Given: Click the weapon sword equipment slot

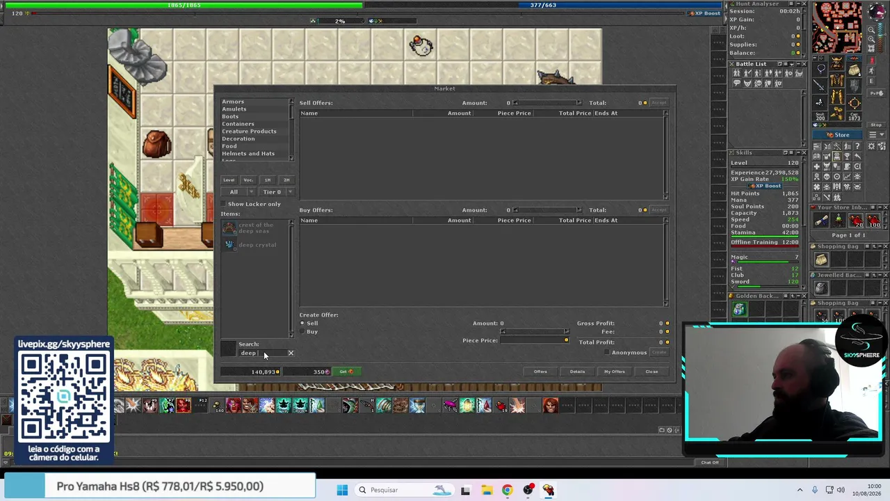Looking at the screenshot, I should [821, 86].
